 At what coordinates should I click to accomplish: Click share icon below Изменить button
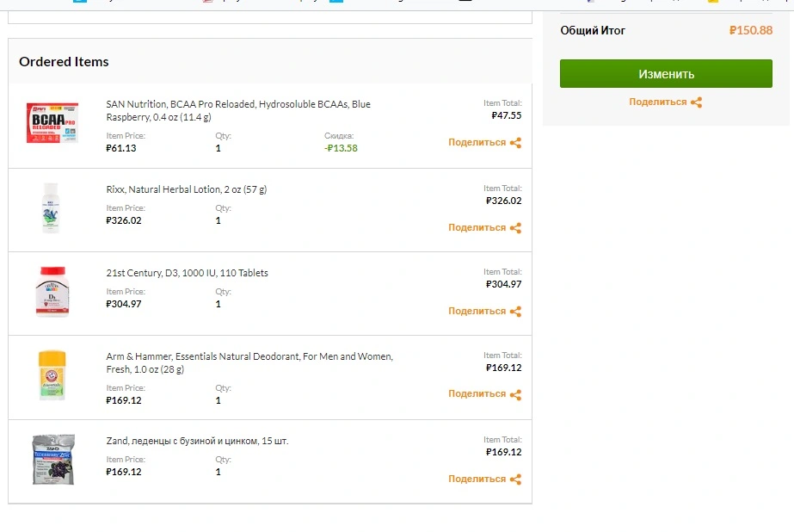click(696, 102)
